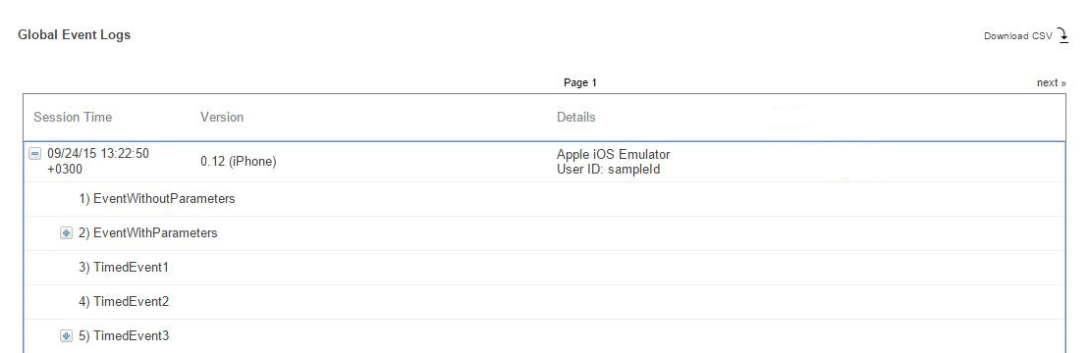Collapse the 09/24/15 13:22:50 session row
The height and width of the screenshot is (353, 1090).
pos(34,154)
